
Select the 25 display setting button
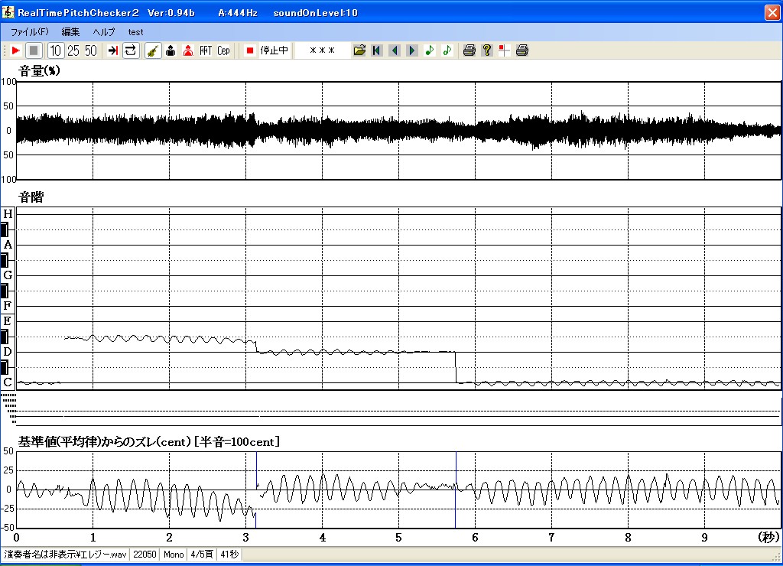point(73,50)
